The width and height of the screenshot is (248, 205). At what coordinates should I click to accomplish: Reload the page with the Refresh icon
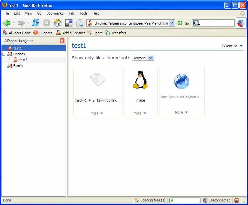click(x=36, y=23)
